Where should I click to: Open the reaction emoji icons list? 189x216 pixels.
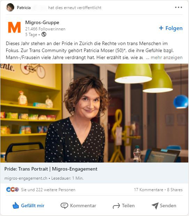(x=13, y=189)
